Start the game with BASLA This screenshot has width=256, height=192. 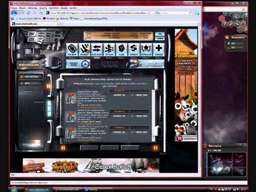pyautogui.click(x=147, y=64)
